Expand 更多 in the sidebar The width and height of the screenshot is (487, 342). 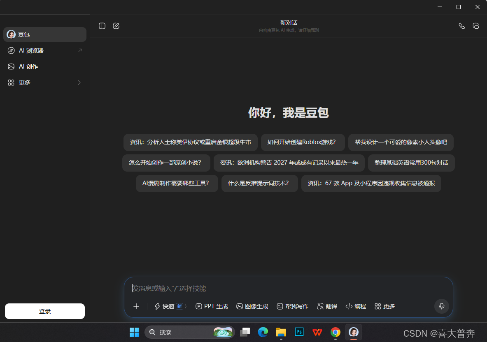pyautogui.click(x=45, y=83)
